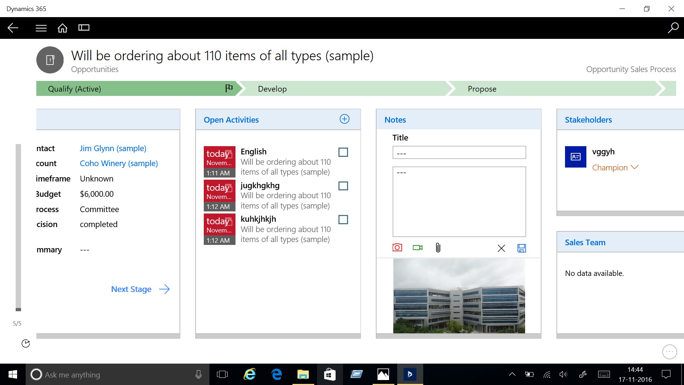The height and width of the screenshot is (385, 684).
Task: Open the more commands ellipsis button
Action: click(x=669, y=352)
